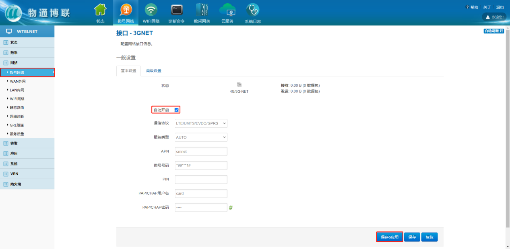The width and height of the screenshot is (510, 249).
Task: Click the 退出 logout link
Action: point(500,7)
